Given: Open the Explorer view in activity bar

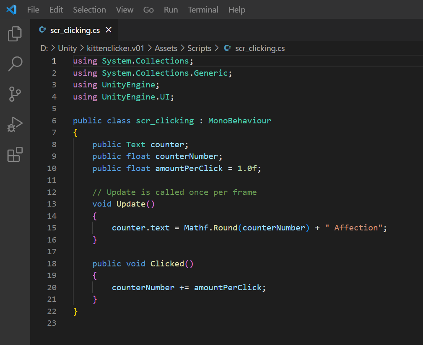Looking at the screenshot, I should [x=15, y=34].
